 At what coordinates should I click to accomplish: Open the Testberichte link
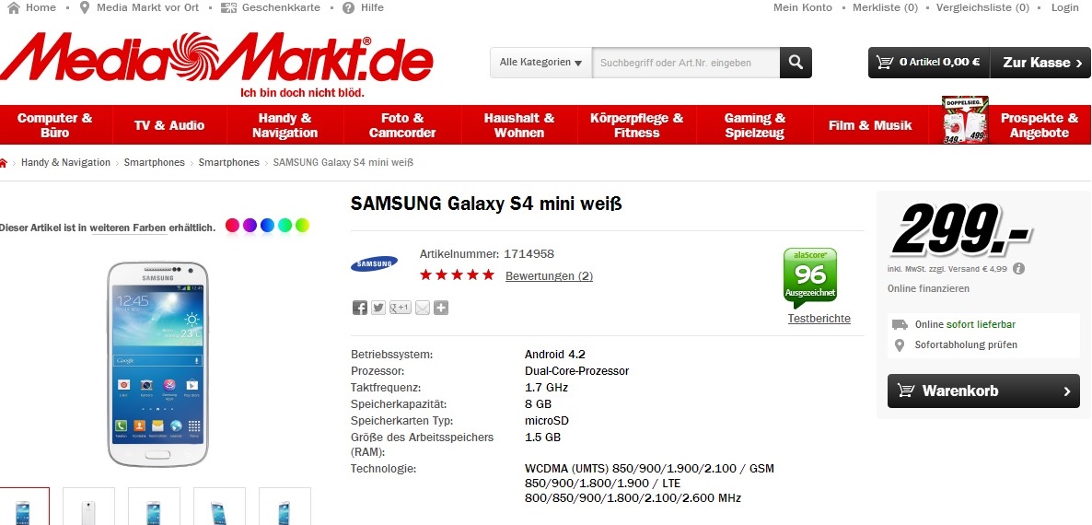(819, 318)
